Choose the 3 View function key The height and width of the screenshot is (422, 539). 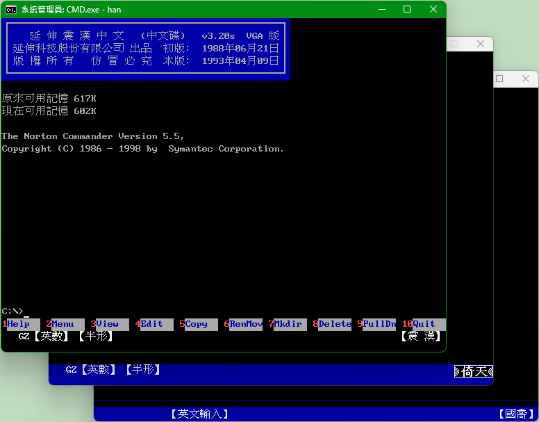[110, 325]
